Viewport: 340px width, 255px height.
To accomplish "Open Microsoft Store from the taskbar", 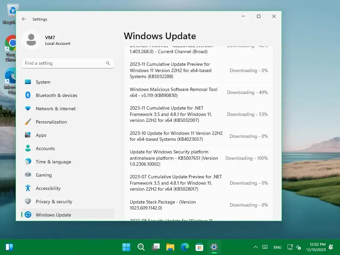I will point(200,247).
